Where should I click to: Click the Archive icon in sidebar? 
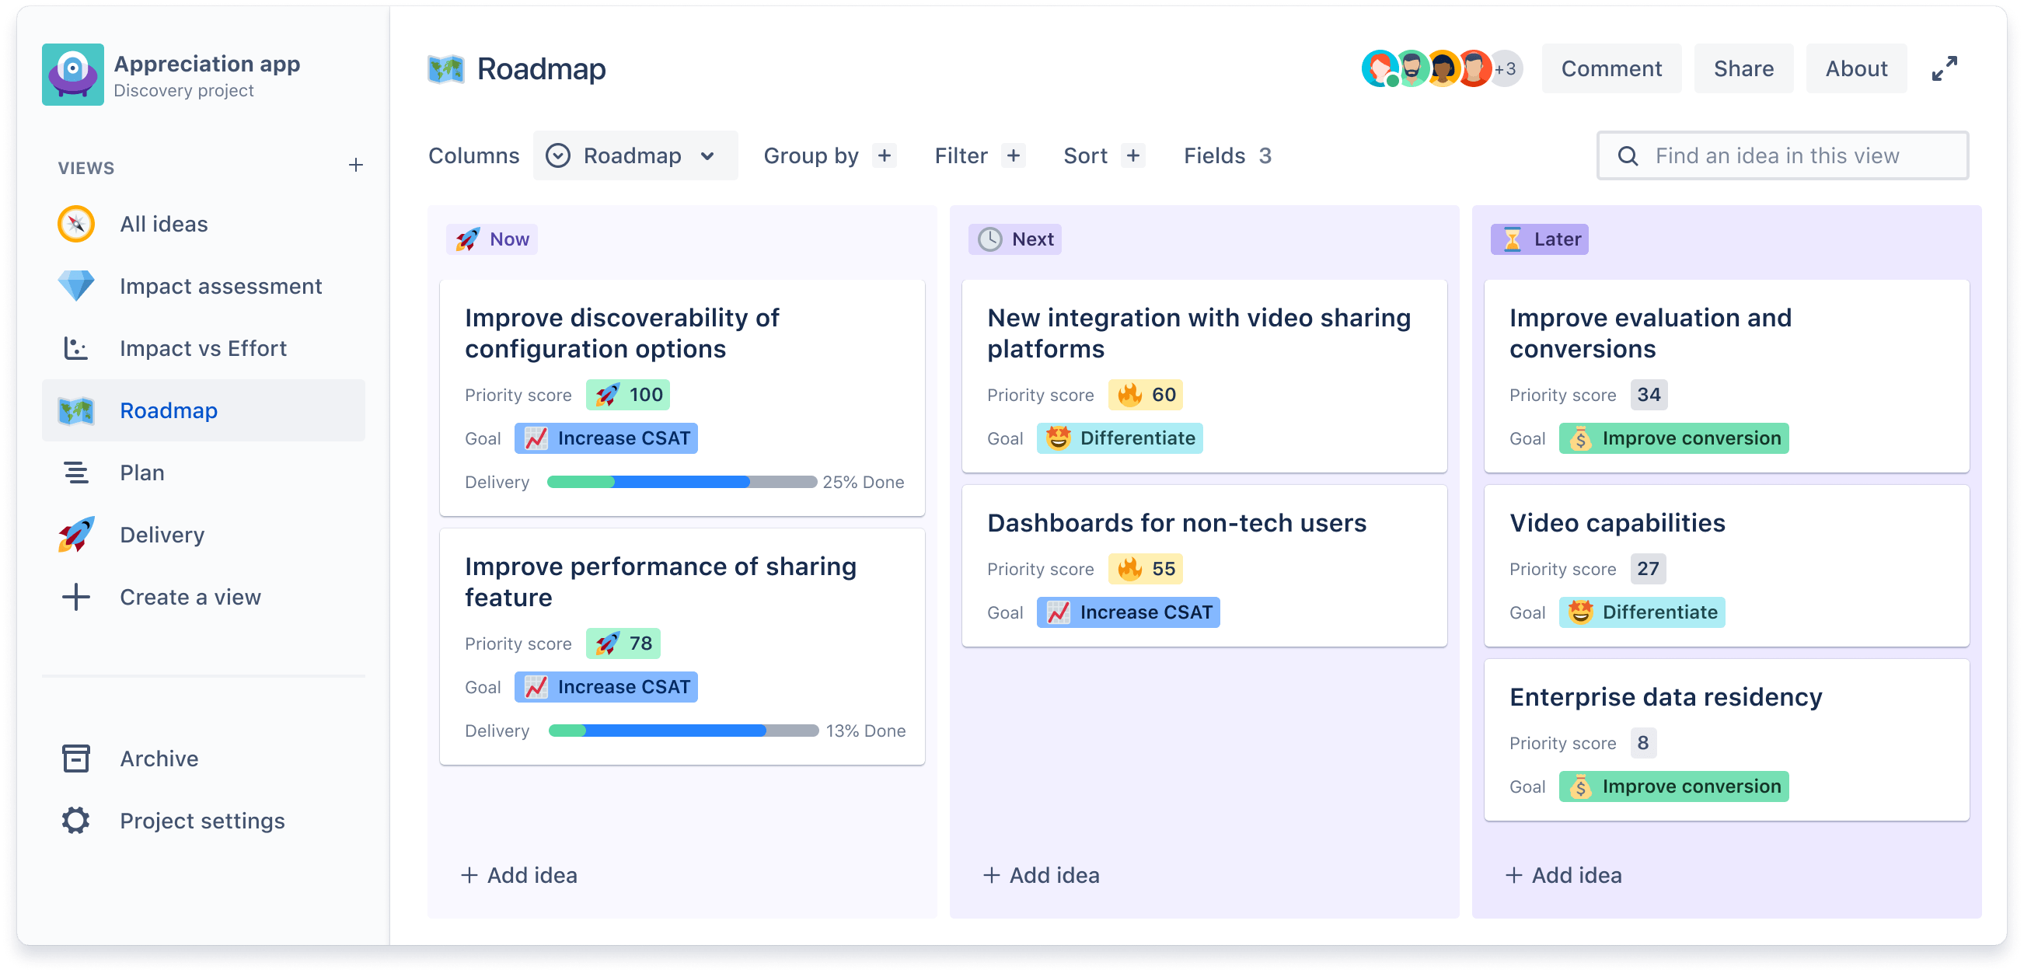(75, 759)
